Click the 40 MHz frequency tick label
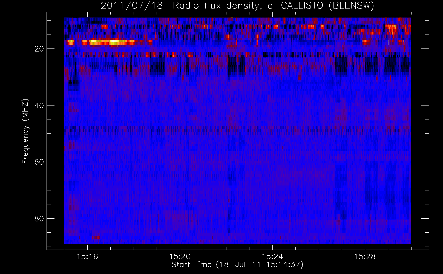 [x=39, y=105]
